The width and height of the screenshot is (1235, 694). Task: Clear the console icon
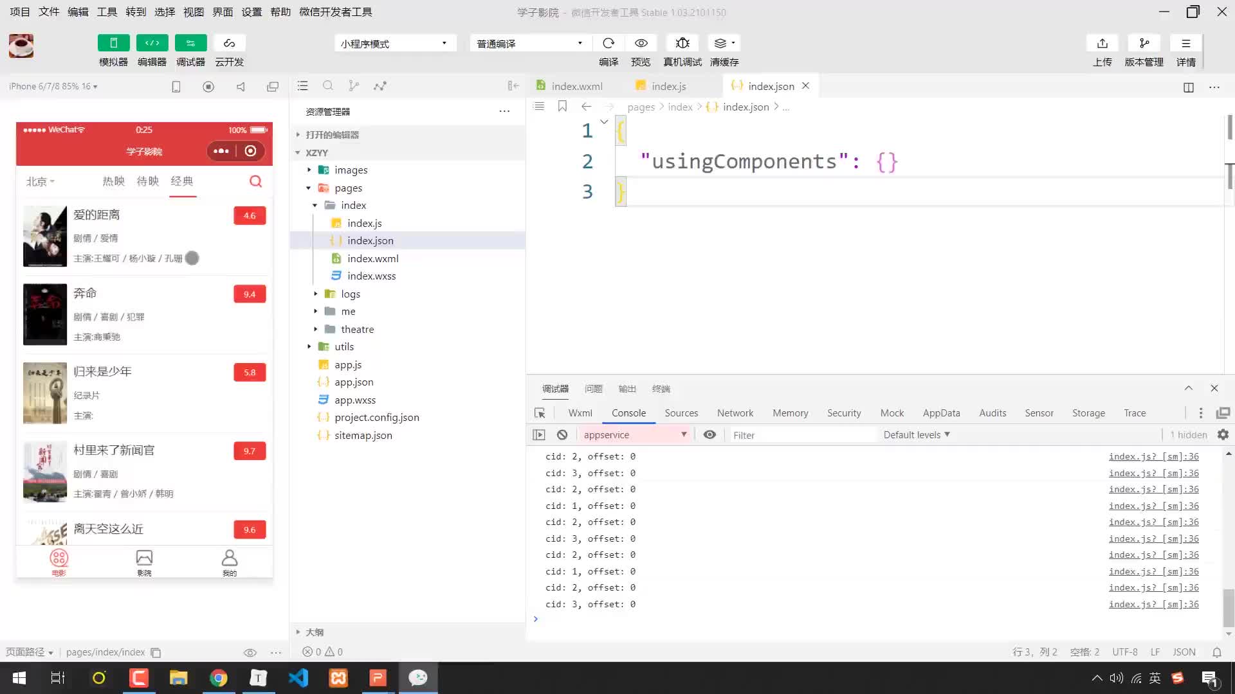point(562,435)
